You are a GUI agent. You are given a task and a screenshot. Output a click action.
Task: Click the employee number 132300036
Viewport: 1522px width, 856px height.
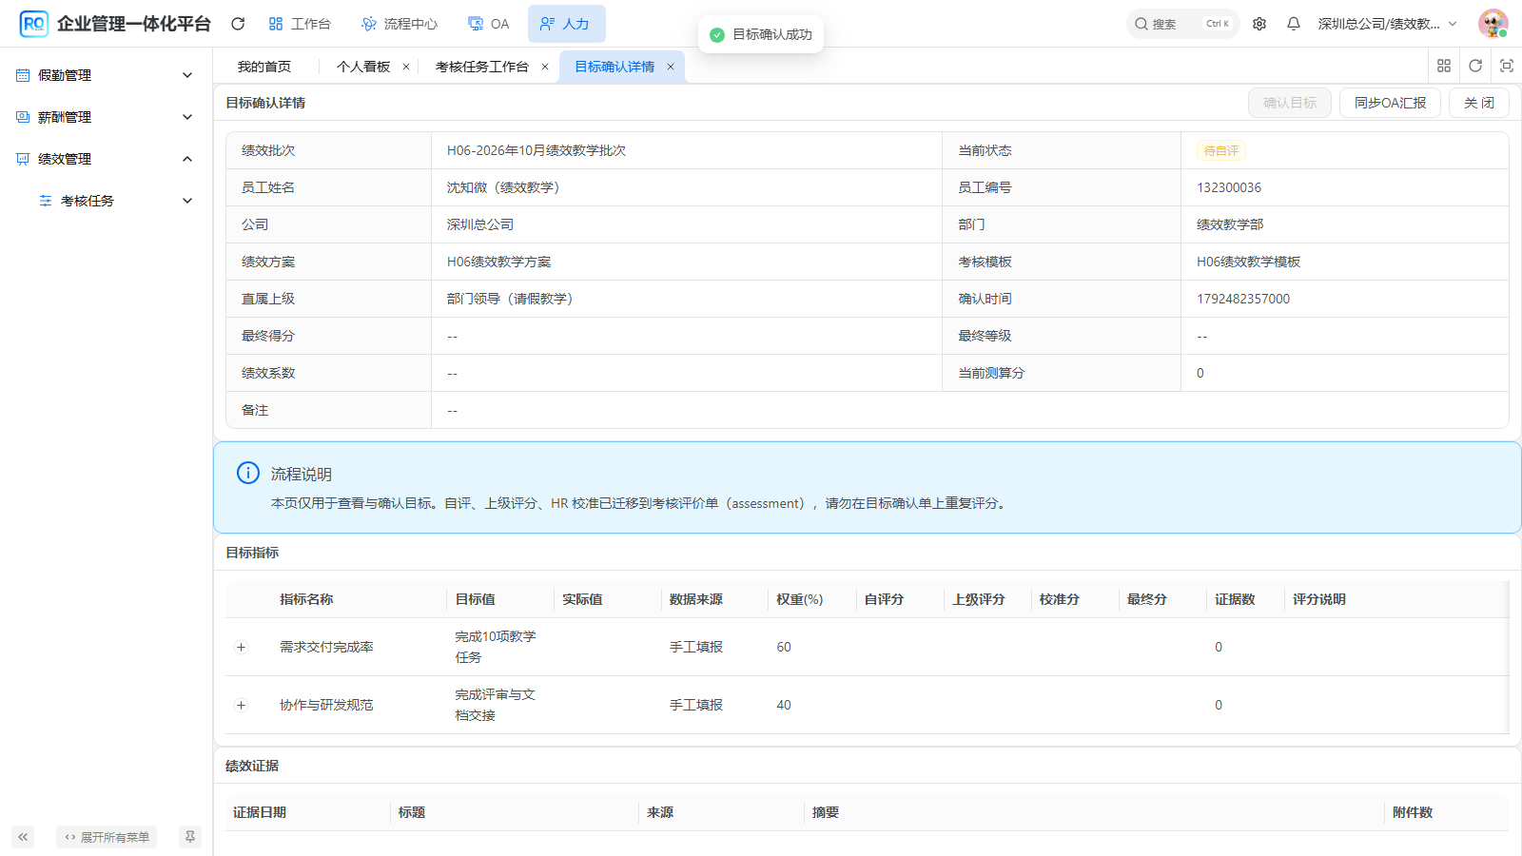1229,187
